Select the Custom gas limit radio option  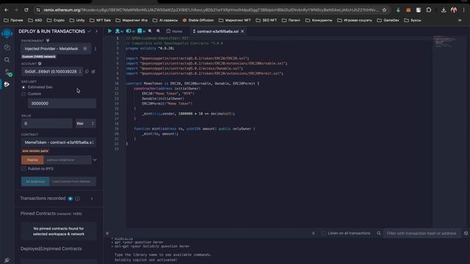coord(23,94)
